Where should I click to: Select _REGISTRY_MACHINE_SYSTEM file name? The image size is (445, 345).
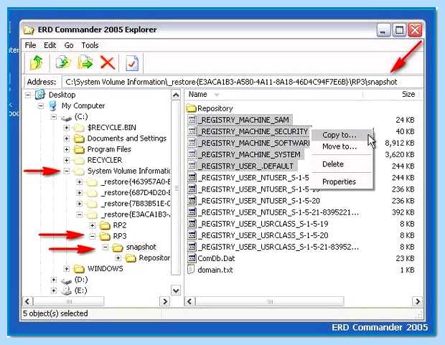coord(249,155)
